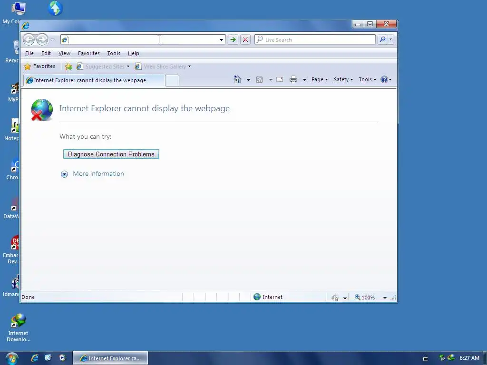
Task: Click the network connection tray icon
Action: 443,358
